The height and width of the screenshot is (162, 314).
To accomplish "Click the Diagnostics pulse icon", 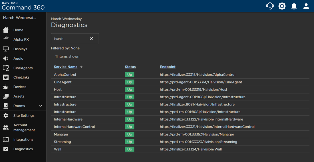I will click(6, 149).
